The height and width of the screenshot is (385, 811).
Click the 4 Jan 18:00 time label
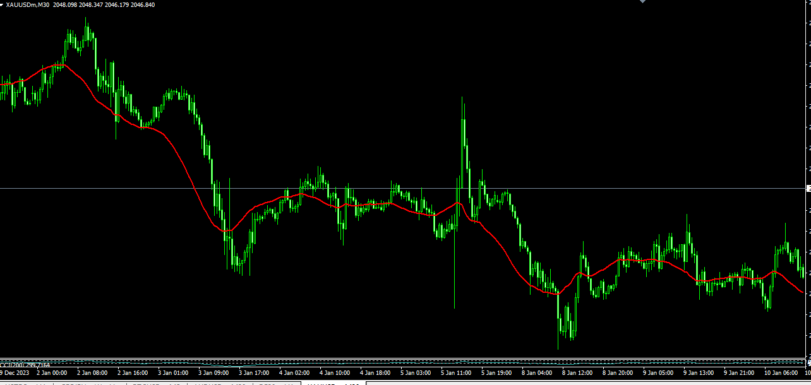point(375,373)
